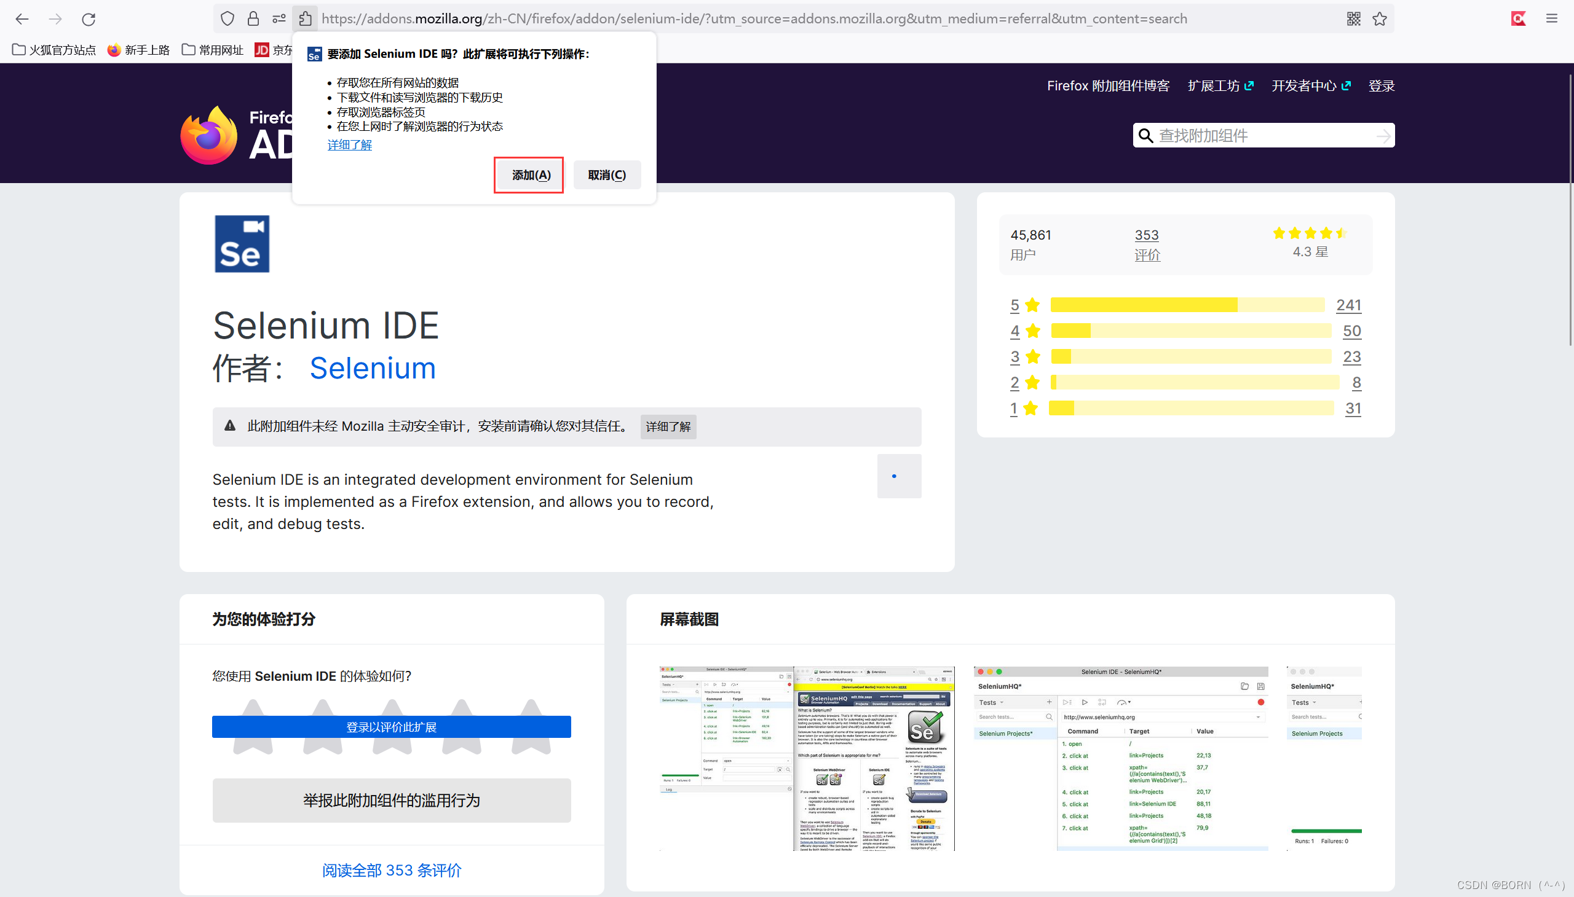Filter reviews by 1 star rating
Screen dimensions: 1574x897
[x=1025, y=409]
